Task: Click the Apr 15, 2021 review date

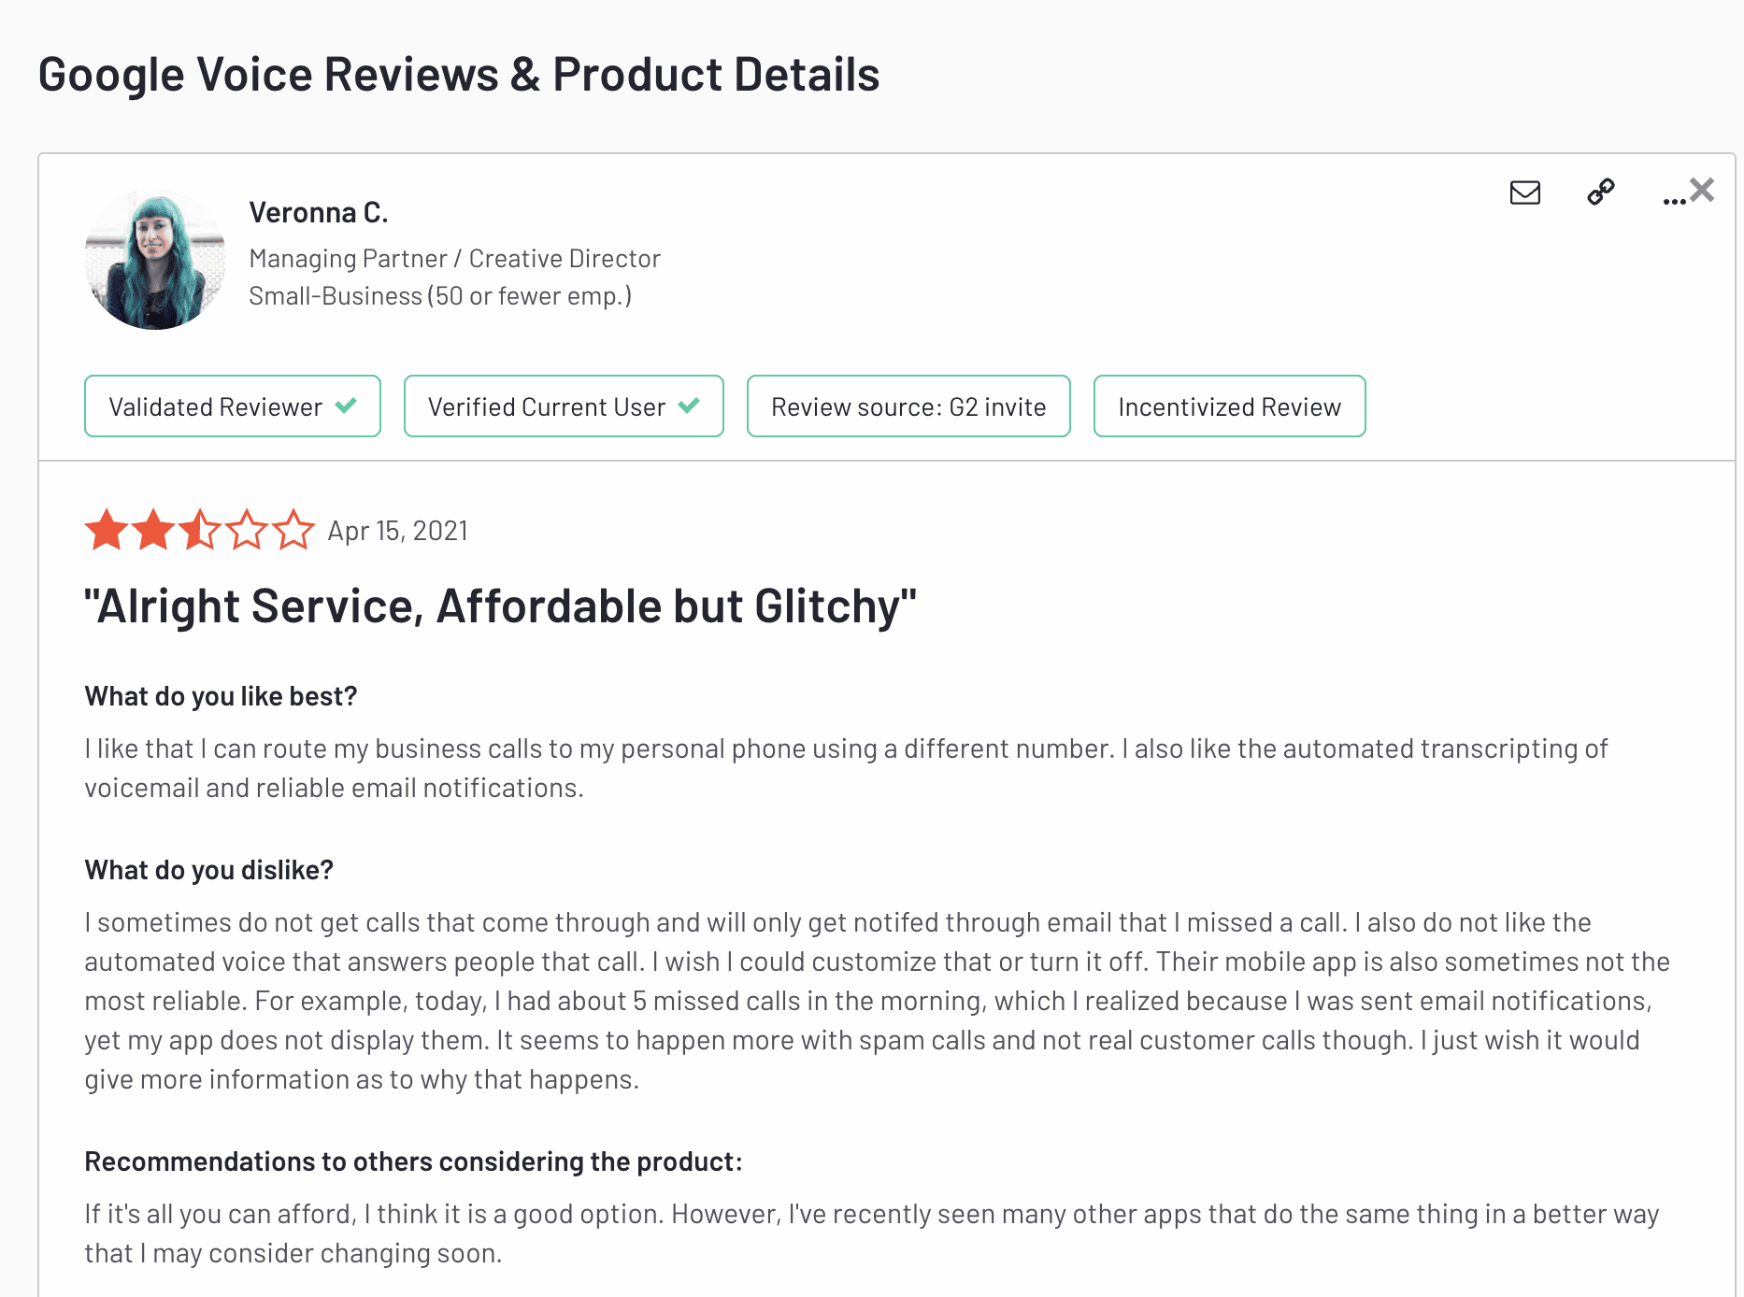Action: tap(398, 531)
